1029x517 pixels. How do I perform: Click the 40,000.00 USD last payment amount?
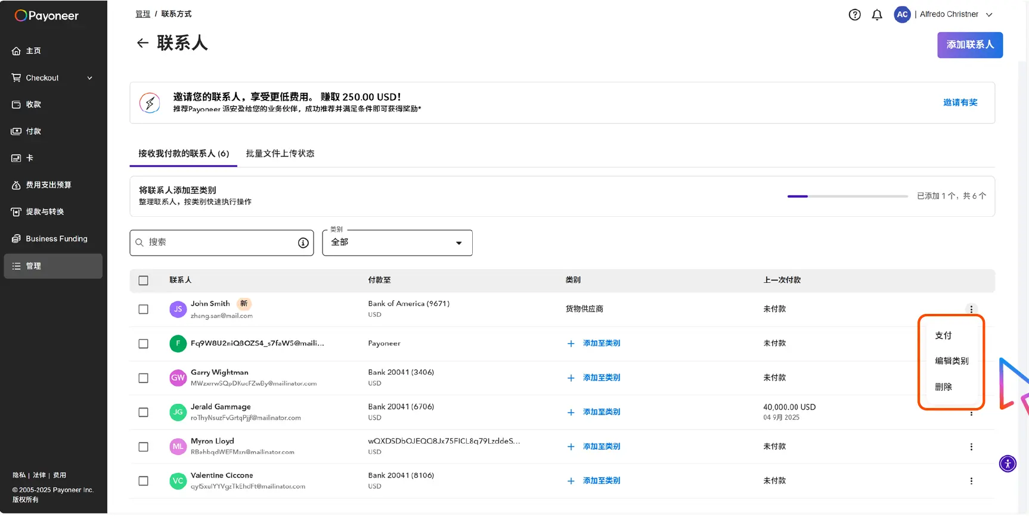click(789, 407)
